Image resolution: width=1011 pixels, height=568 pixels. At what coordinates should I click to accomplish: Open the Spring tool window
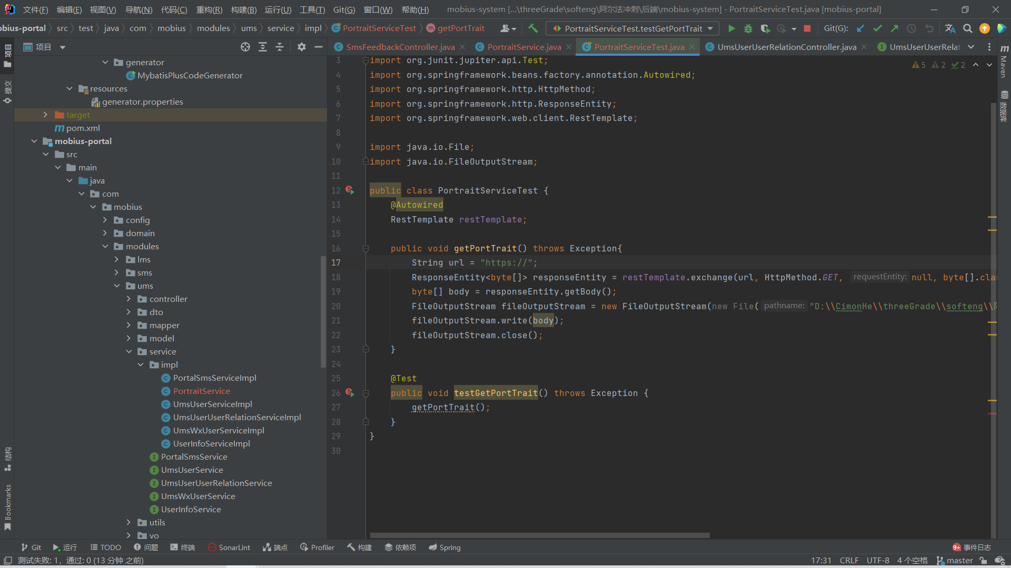(x=444, y=547)
